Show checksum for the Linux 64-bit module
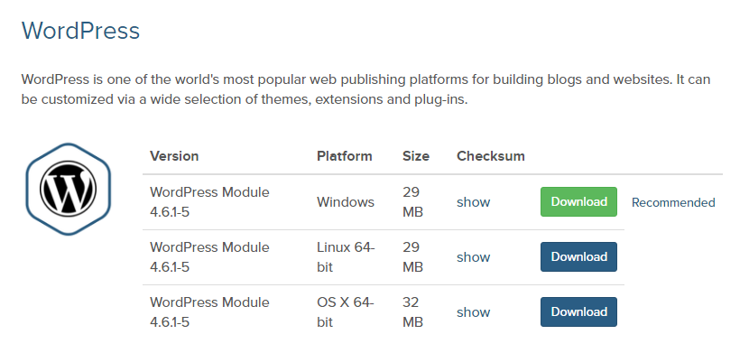 [473, 257]
